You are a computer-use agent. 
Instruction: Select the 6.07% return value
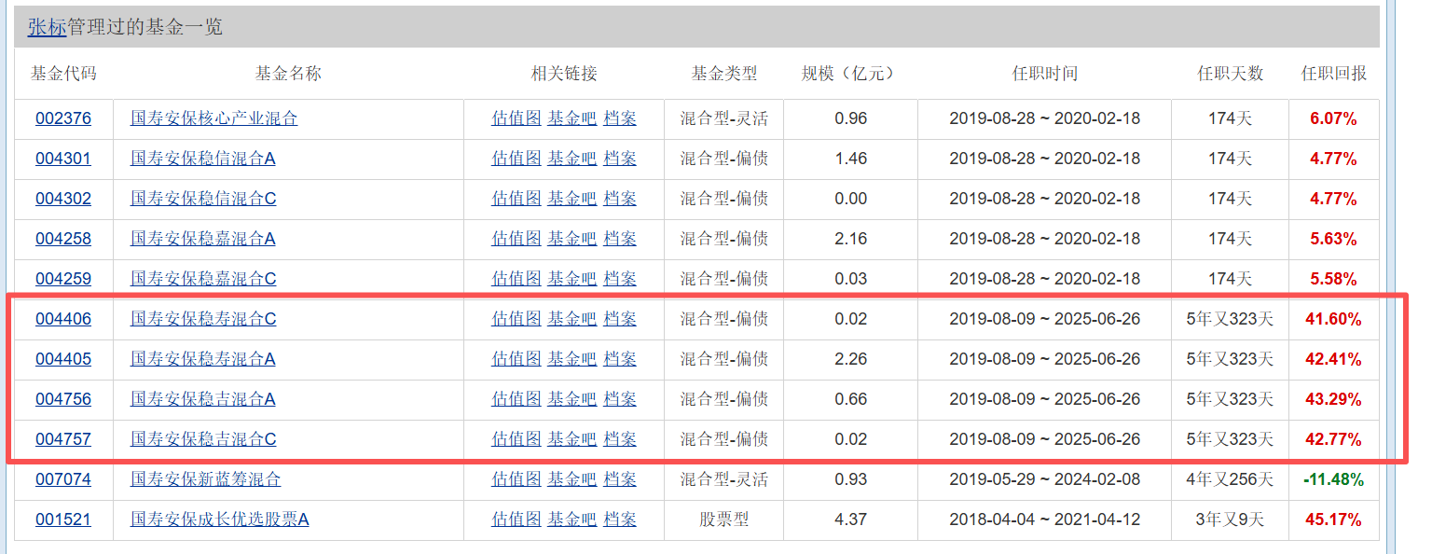coord(1333,118)
